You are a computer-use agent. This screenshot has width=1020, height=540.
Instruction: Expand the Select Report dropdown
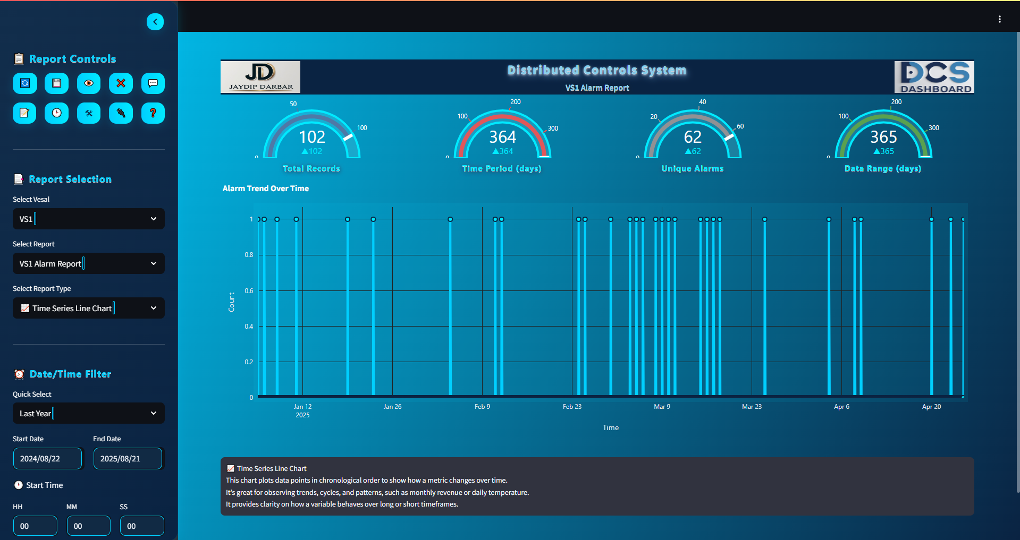pyautogui.click(x=88, y=263)
